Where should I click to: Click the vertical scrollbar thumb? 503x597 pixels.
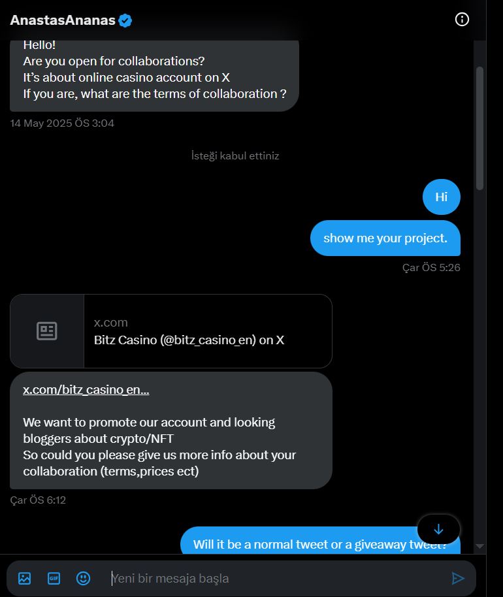479,128
